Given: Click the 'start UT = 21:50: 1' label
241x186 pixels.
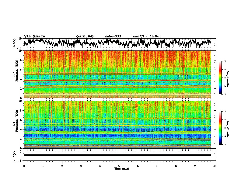Looking at the screenshot, I should coord(147,36).
